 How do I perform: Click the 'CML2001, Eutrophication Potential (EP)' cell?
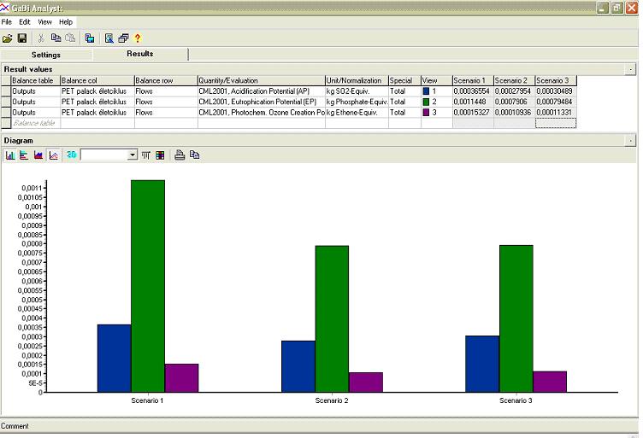pos(262,102)
